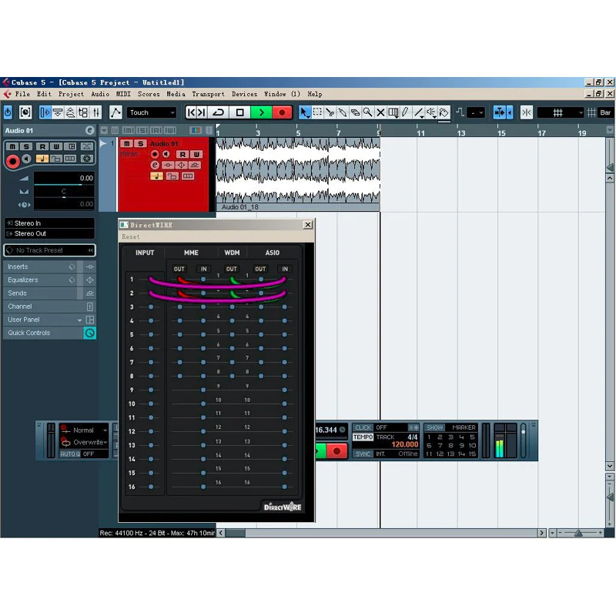
Task: Select the Split scissors tool
Action: point(330,112)
